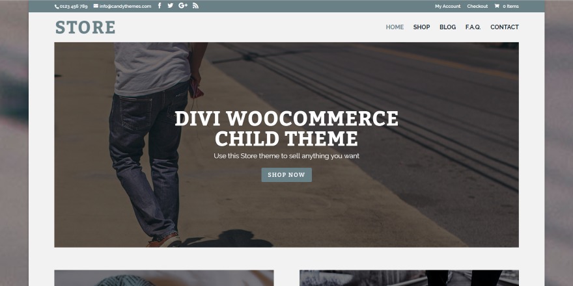Navigate to the BLOG page

448,27
